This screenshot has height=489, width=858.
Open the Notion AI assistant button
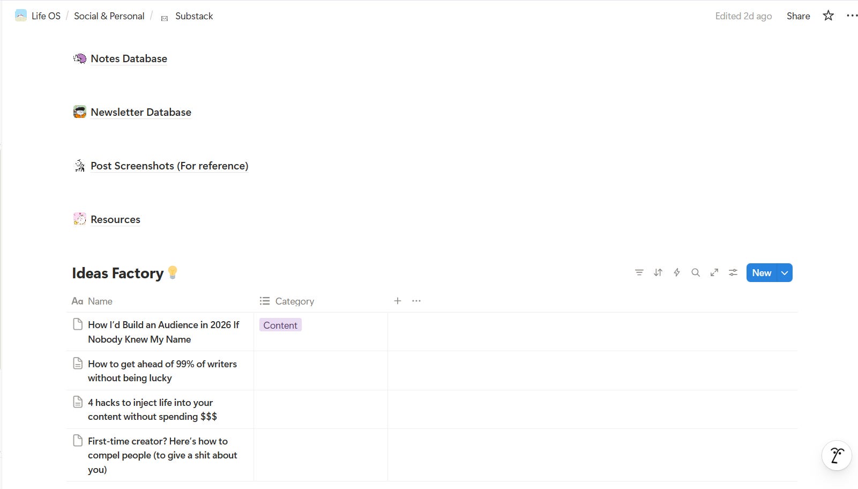click(x=837, y=455)
